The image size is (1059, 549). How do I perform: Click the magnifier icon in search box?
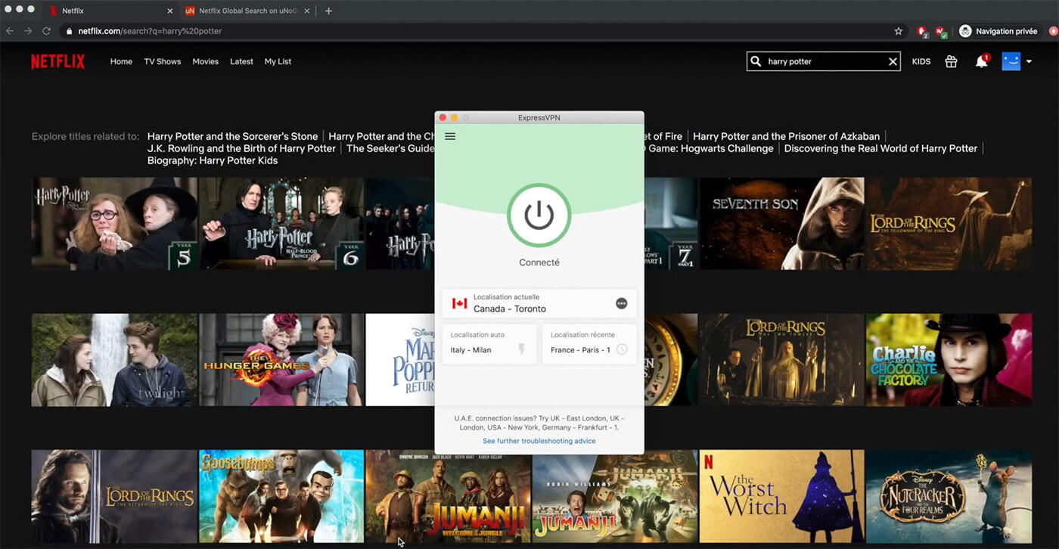[756, 61]
